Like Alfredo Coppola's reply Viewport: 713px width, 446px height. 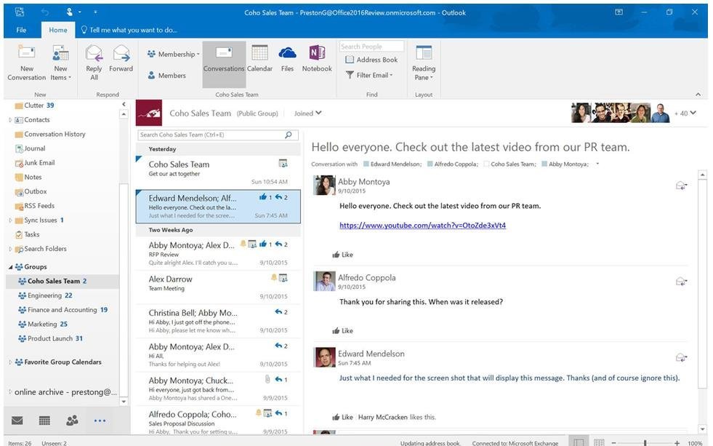342,330
